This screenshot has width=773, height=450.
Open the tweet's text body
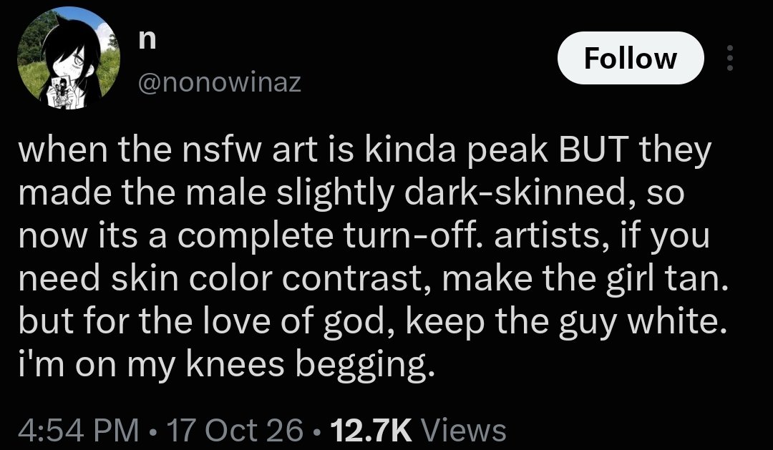pos(373,258)
